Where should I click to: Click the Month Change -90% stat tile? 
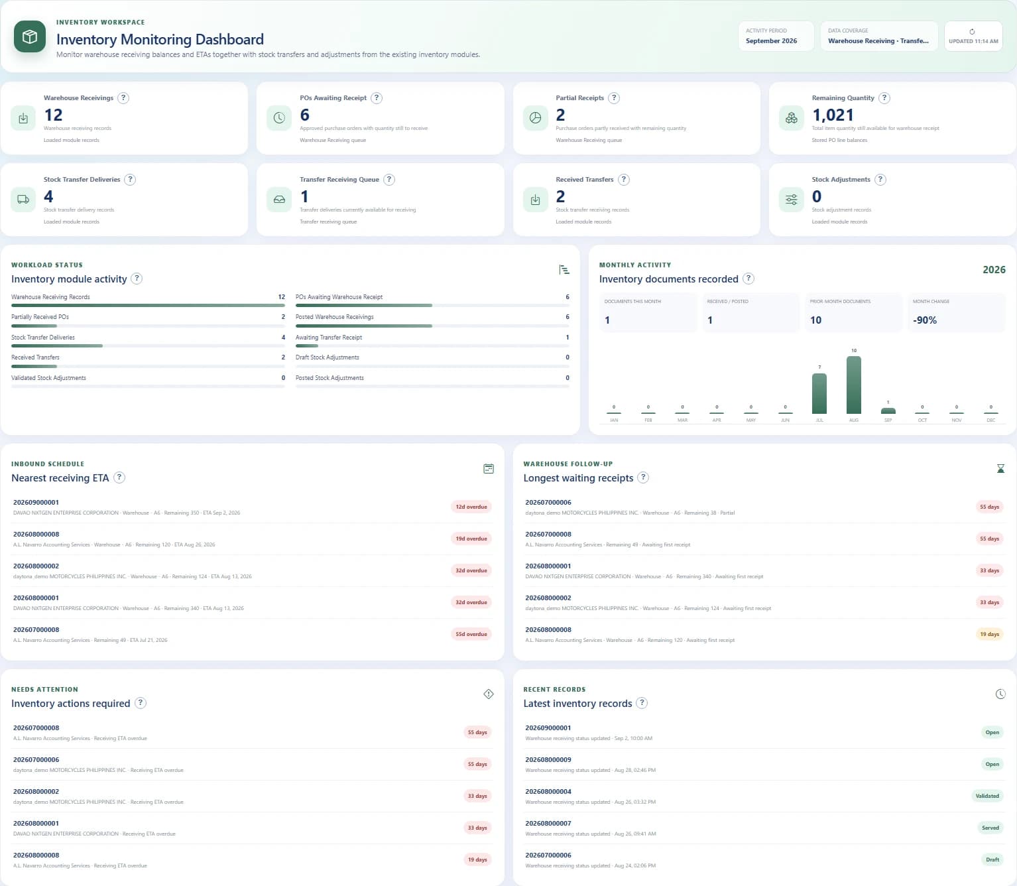coord(955,312)
